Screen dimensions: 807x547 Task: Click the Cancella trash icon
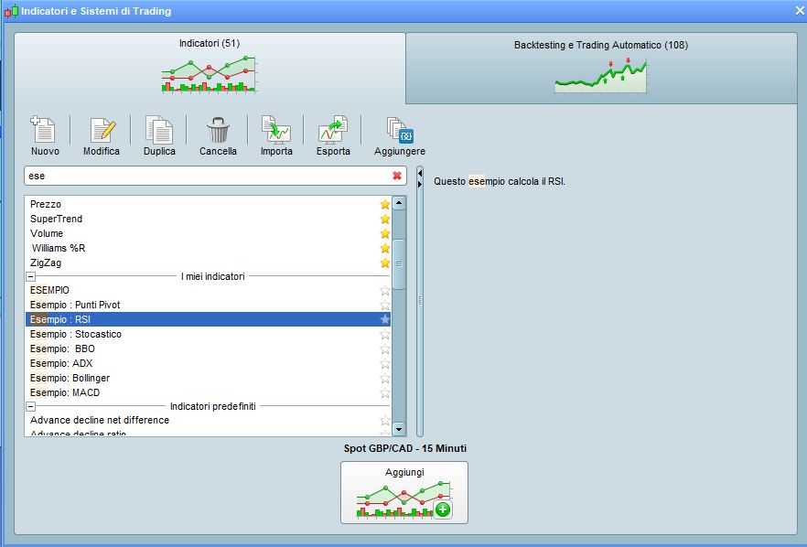218,130
